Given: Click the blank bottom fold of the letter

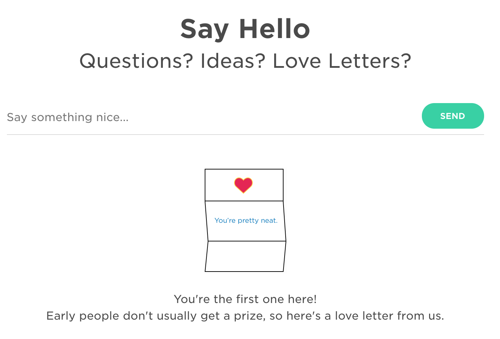Looking at the screenshot, I should click(246, 256).
